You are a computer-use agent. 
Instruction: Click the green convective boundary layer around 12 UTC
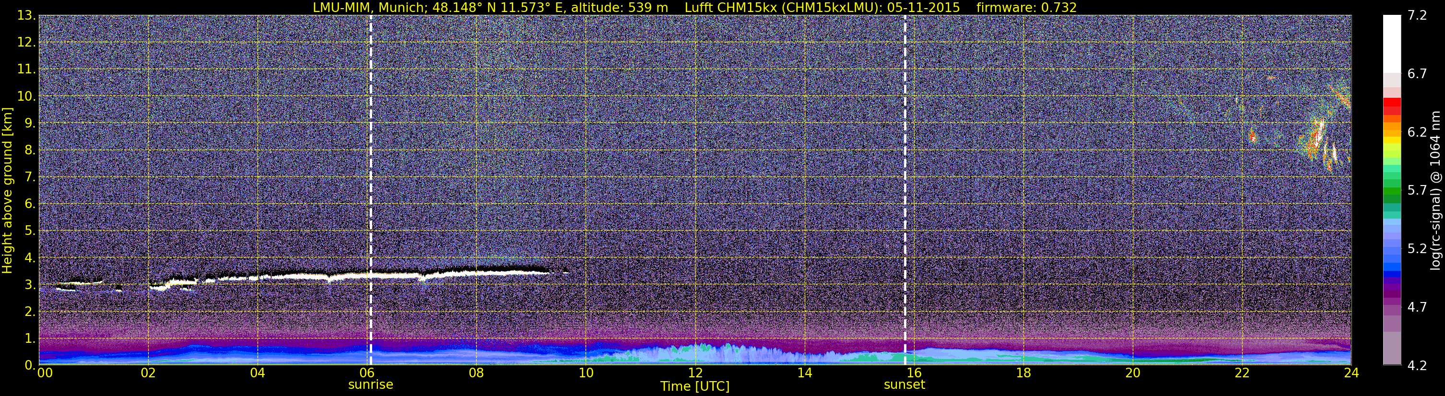coord(695,353)
